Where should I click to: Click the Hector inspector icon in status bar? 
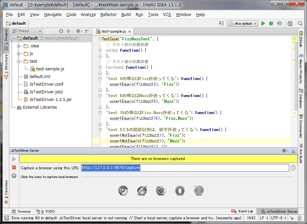tap(299, 218)
